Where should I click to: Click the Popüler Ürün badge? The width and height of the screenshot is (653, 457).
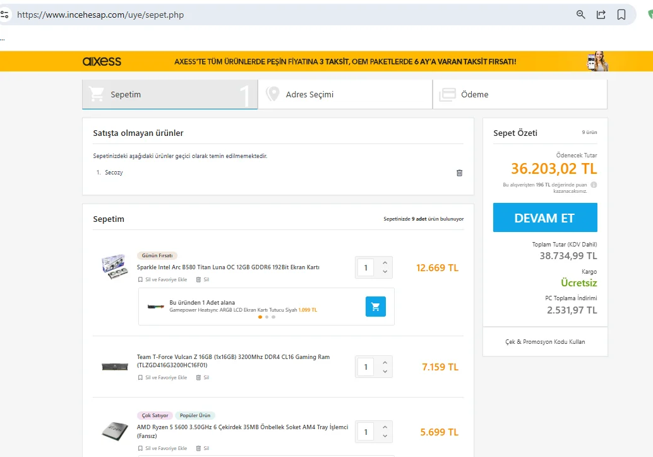click(195, 416)
